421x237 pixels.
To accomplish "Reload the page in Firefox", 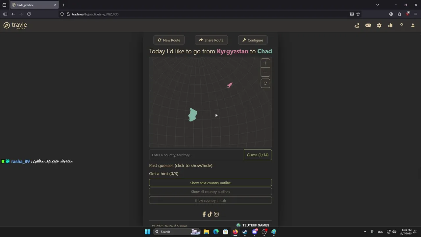I will click(x=29, y=14).
